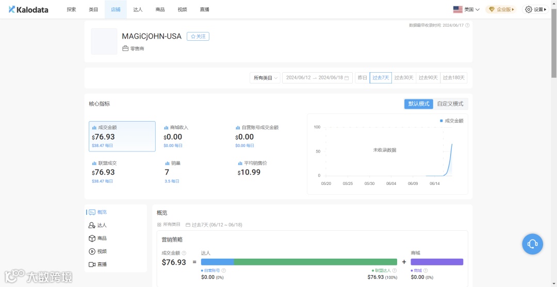Image resolution: width=557 pixels, height=287 pixels.
Task: Click the help icon next to 自营账号
Action: (223, 271)
